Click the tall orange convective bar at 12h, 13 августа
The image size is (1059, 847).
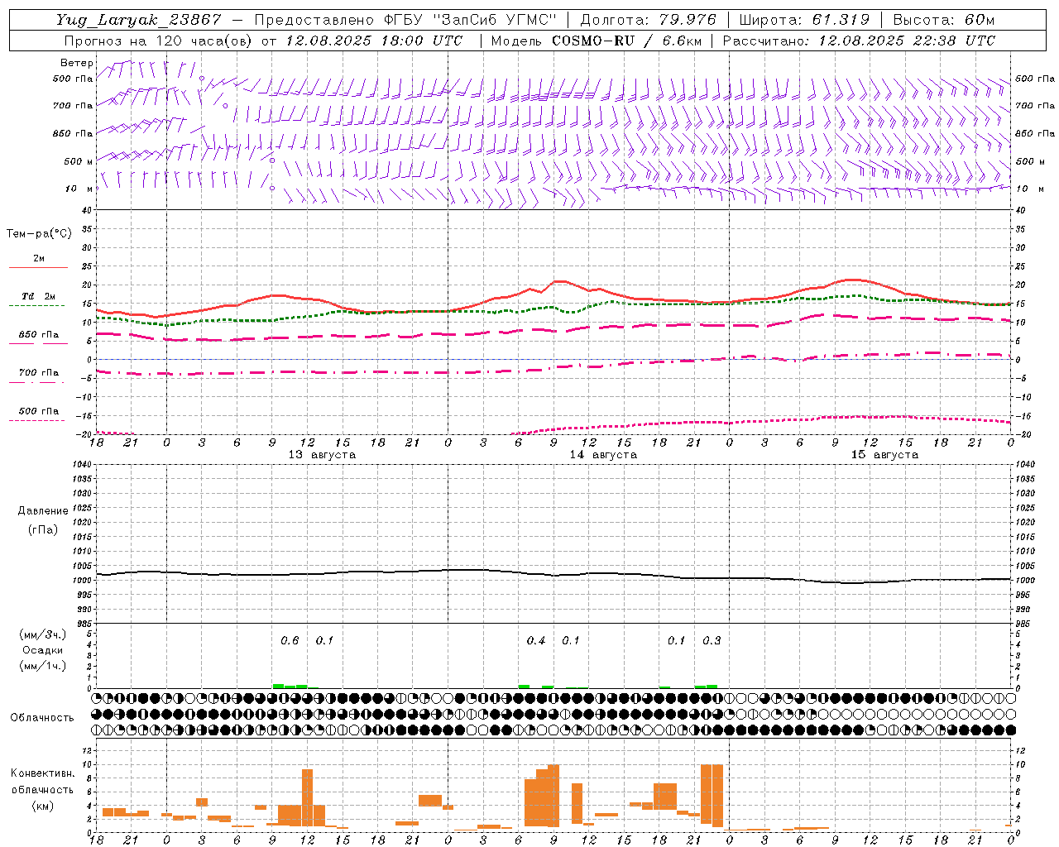click(307, 797)
